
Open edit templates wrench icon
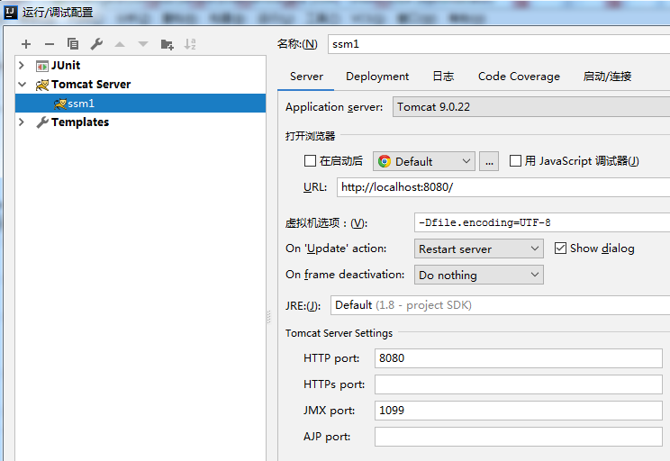[96, 43]
